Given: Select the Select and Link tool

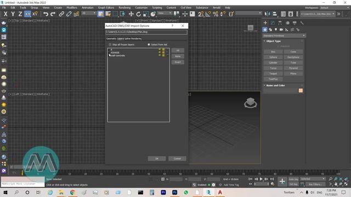Looking at the screenshot, I should click(61, 14).
